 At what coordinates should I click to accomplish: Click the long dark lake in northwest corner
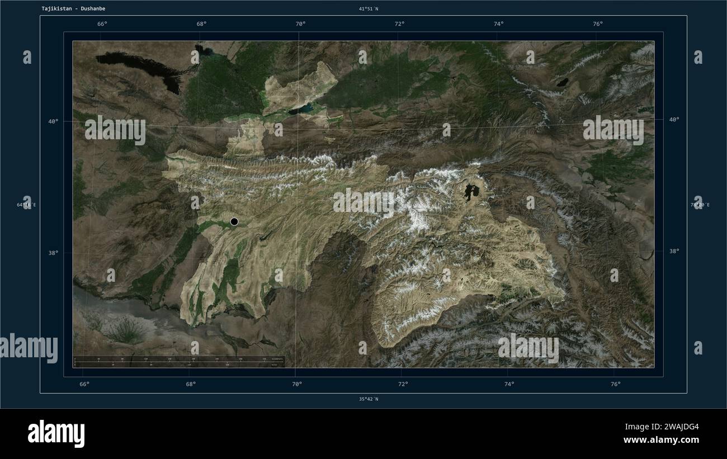pos(140,68)
